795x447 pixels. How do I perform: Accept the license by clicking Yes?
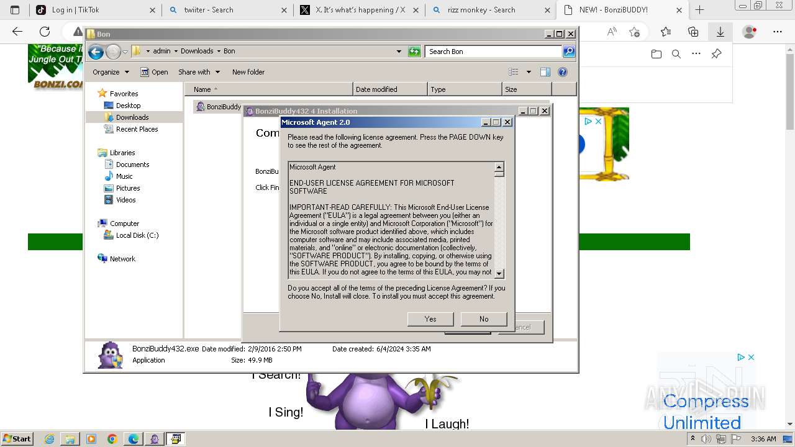[430, 319]
